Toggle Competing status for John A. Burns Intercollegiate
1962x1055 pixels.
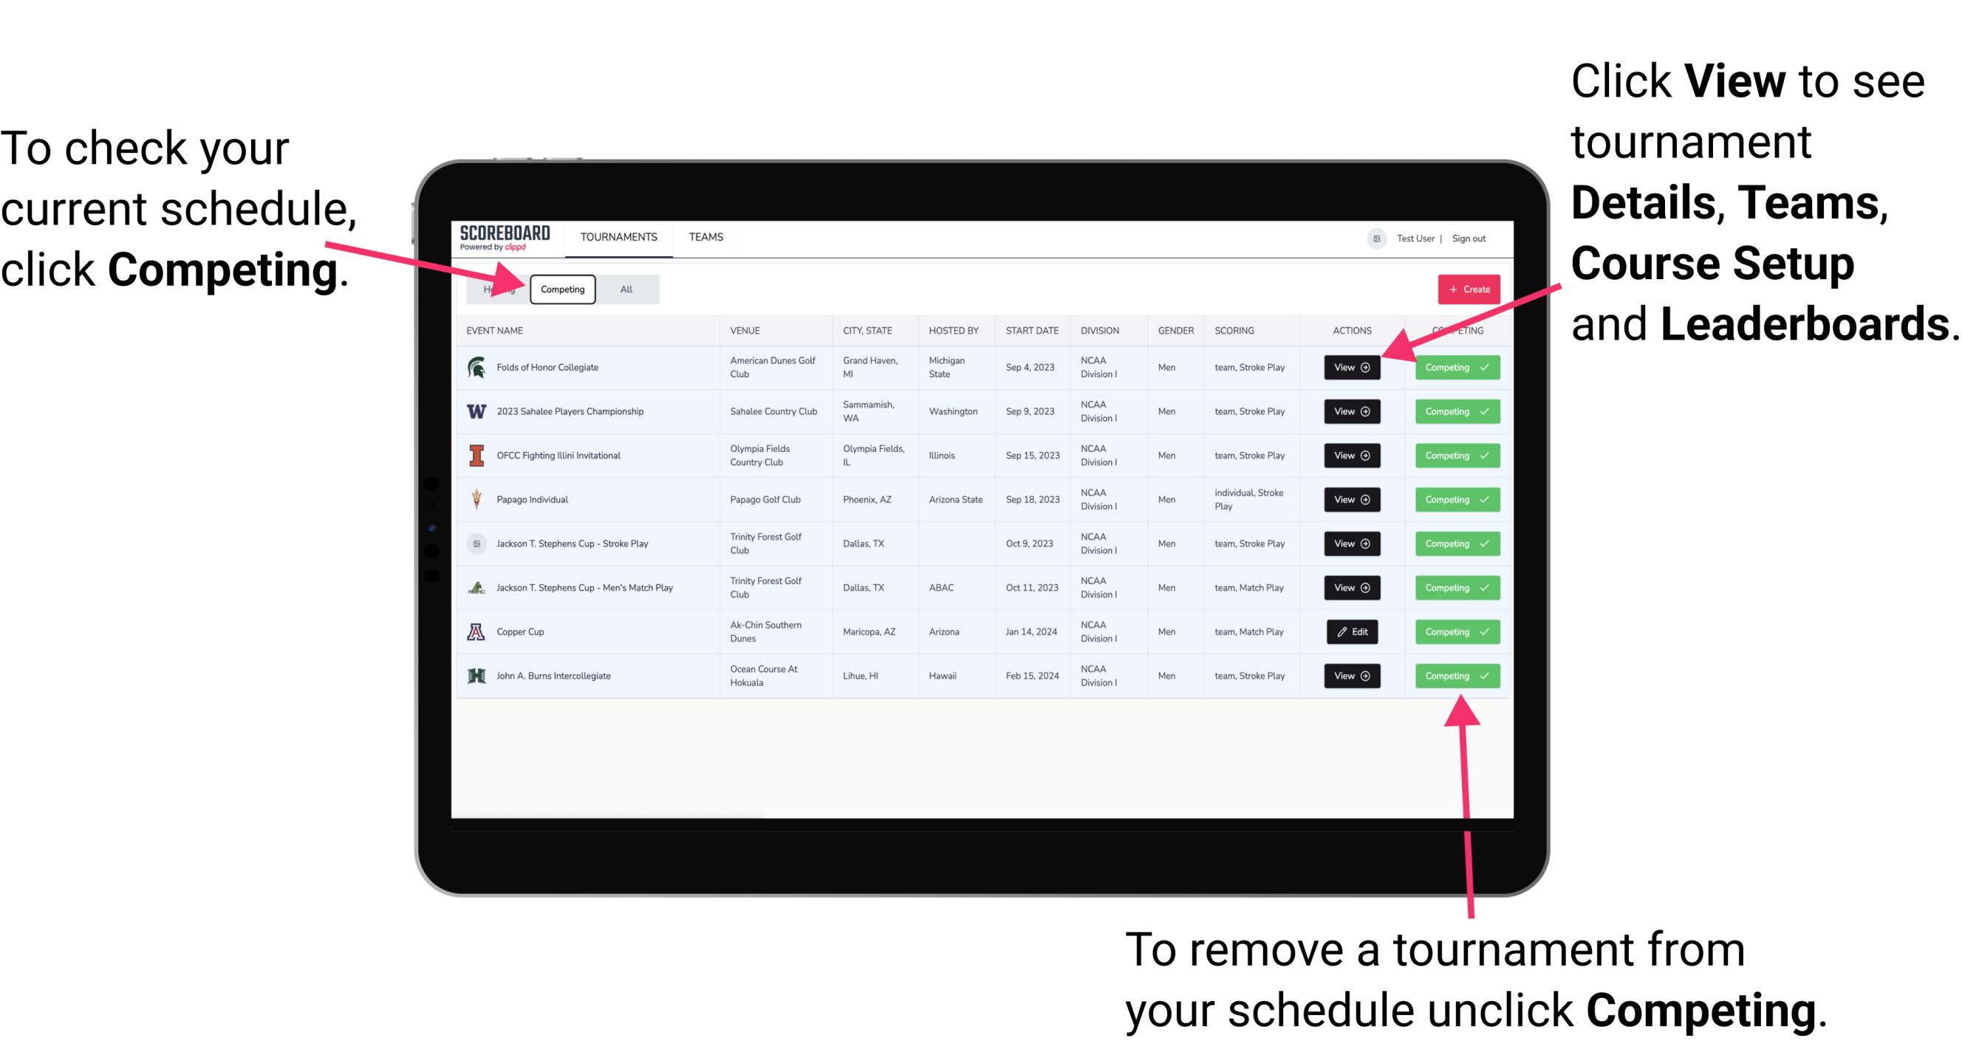1452,676
